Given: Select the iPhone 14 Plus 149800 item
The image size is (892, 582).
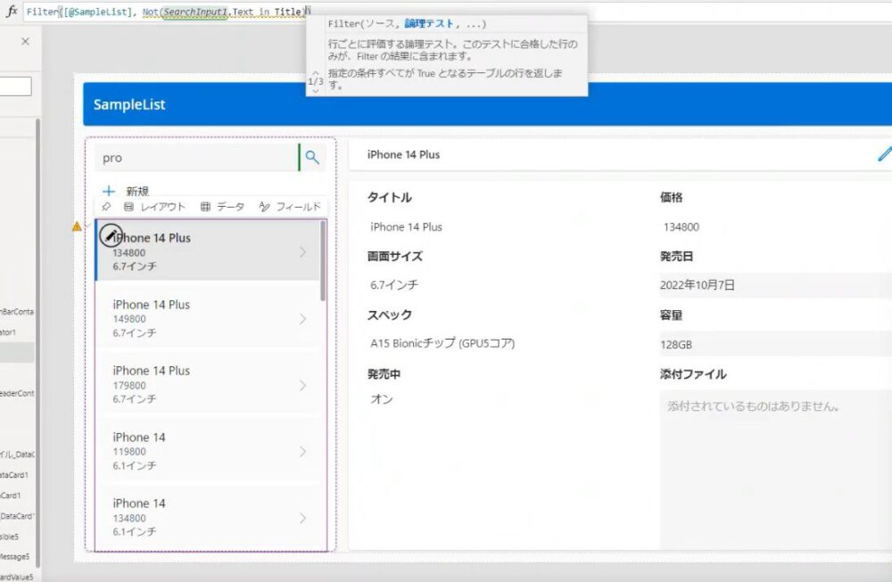Looking at the screenshot, I should (x=208, y=317).
